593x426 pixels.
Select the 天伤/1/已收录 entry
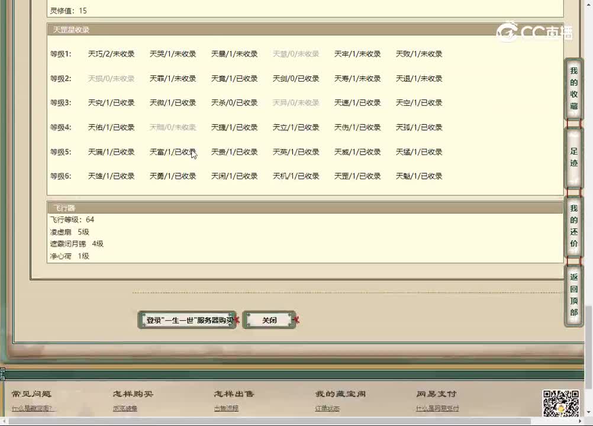tap(357, 127)
